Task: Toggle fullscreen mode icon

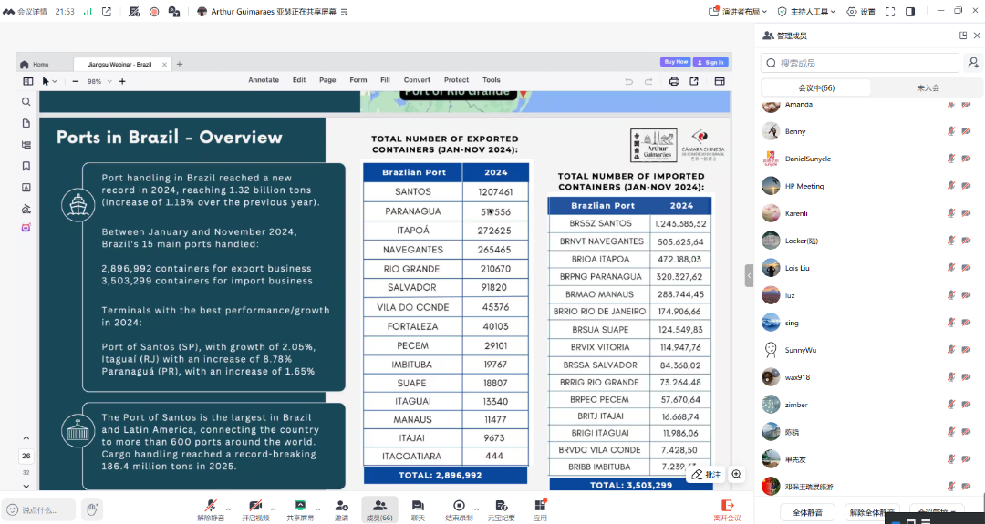Action: click(x=890, y=11)
